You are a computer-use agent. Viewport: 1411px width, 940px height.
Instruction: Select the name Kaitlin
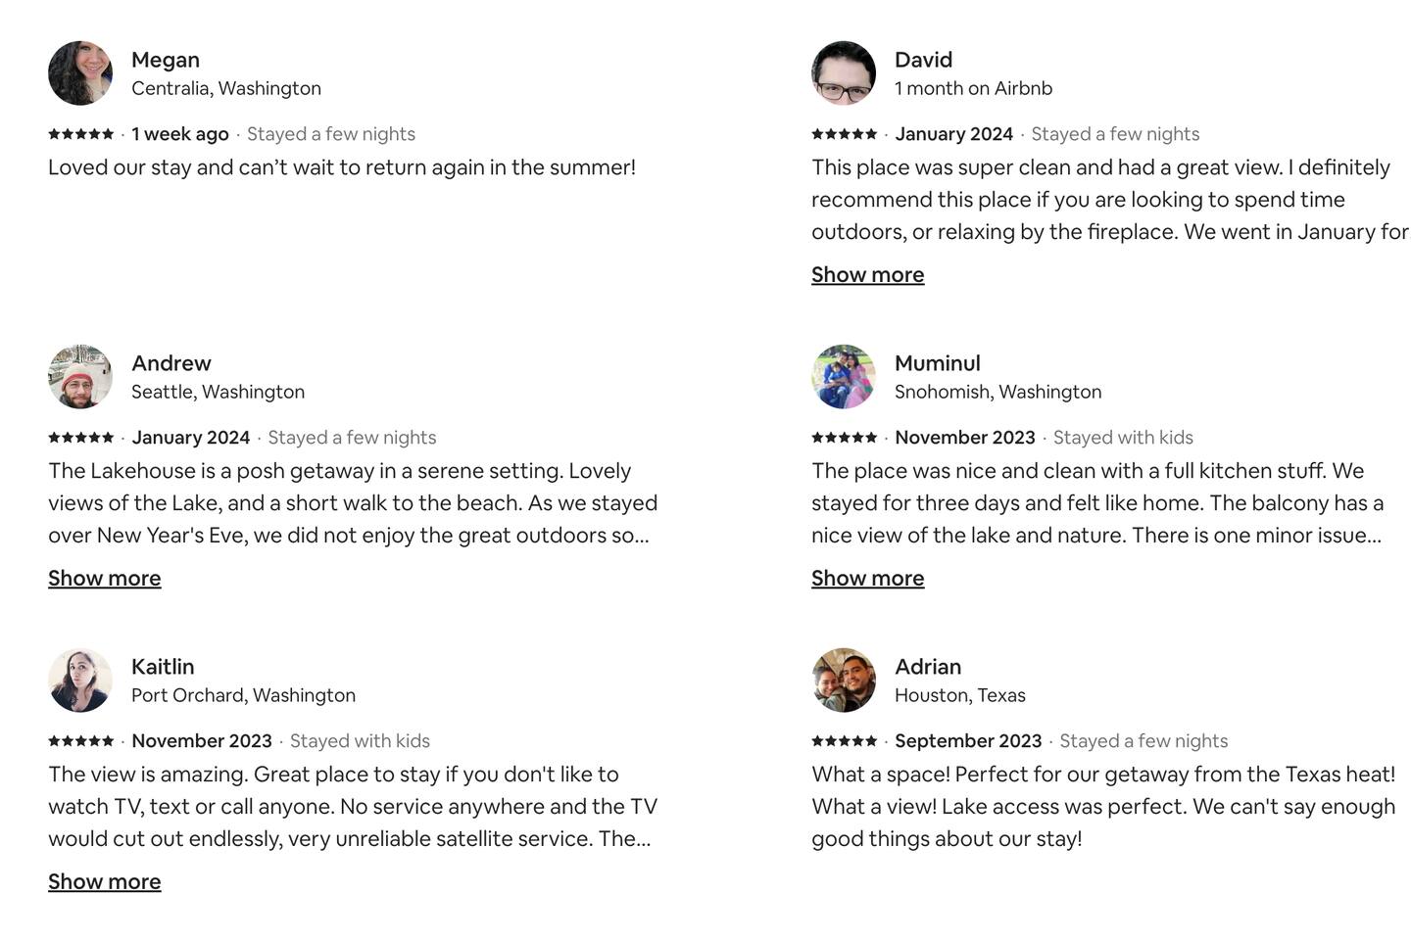coord(163,668)
